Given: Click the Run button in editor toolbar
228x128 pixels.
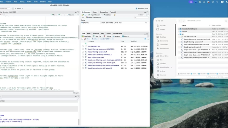Looking at the screenshot, I should tap(53, 15).
